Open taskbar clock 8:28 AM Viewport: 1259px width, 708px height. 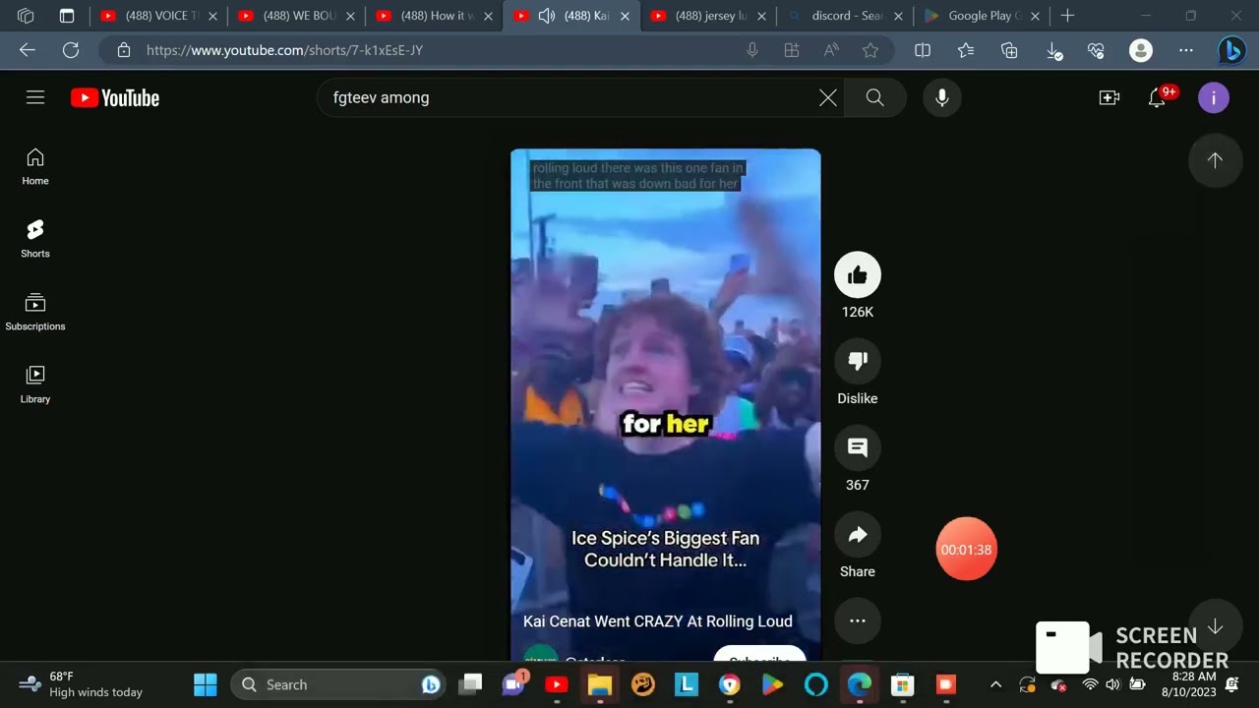(x=1188, y=684)
